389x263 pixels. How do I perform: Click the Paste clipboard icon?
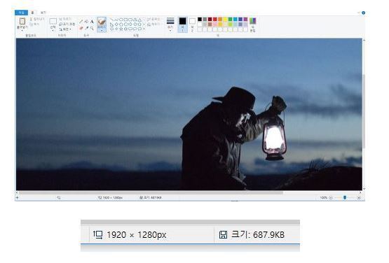click(22, 21)
